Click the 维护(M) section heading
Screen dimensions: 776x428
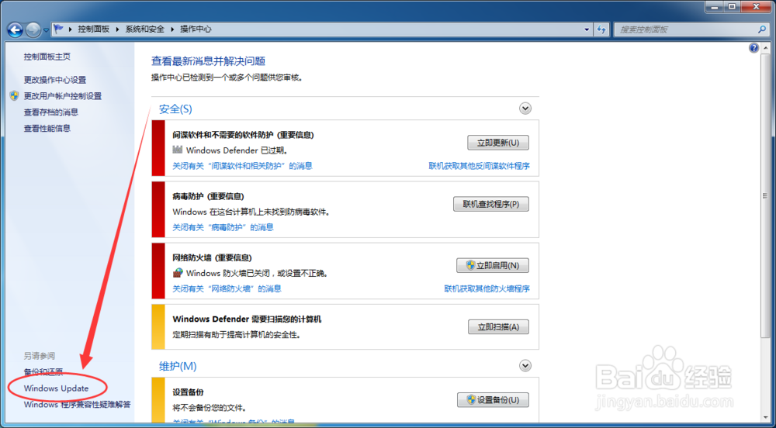(x=178, y=366)
